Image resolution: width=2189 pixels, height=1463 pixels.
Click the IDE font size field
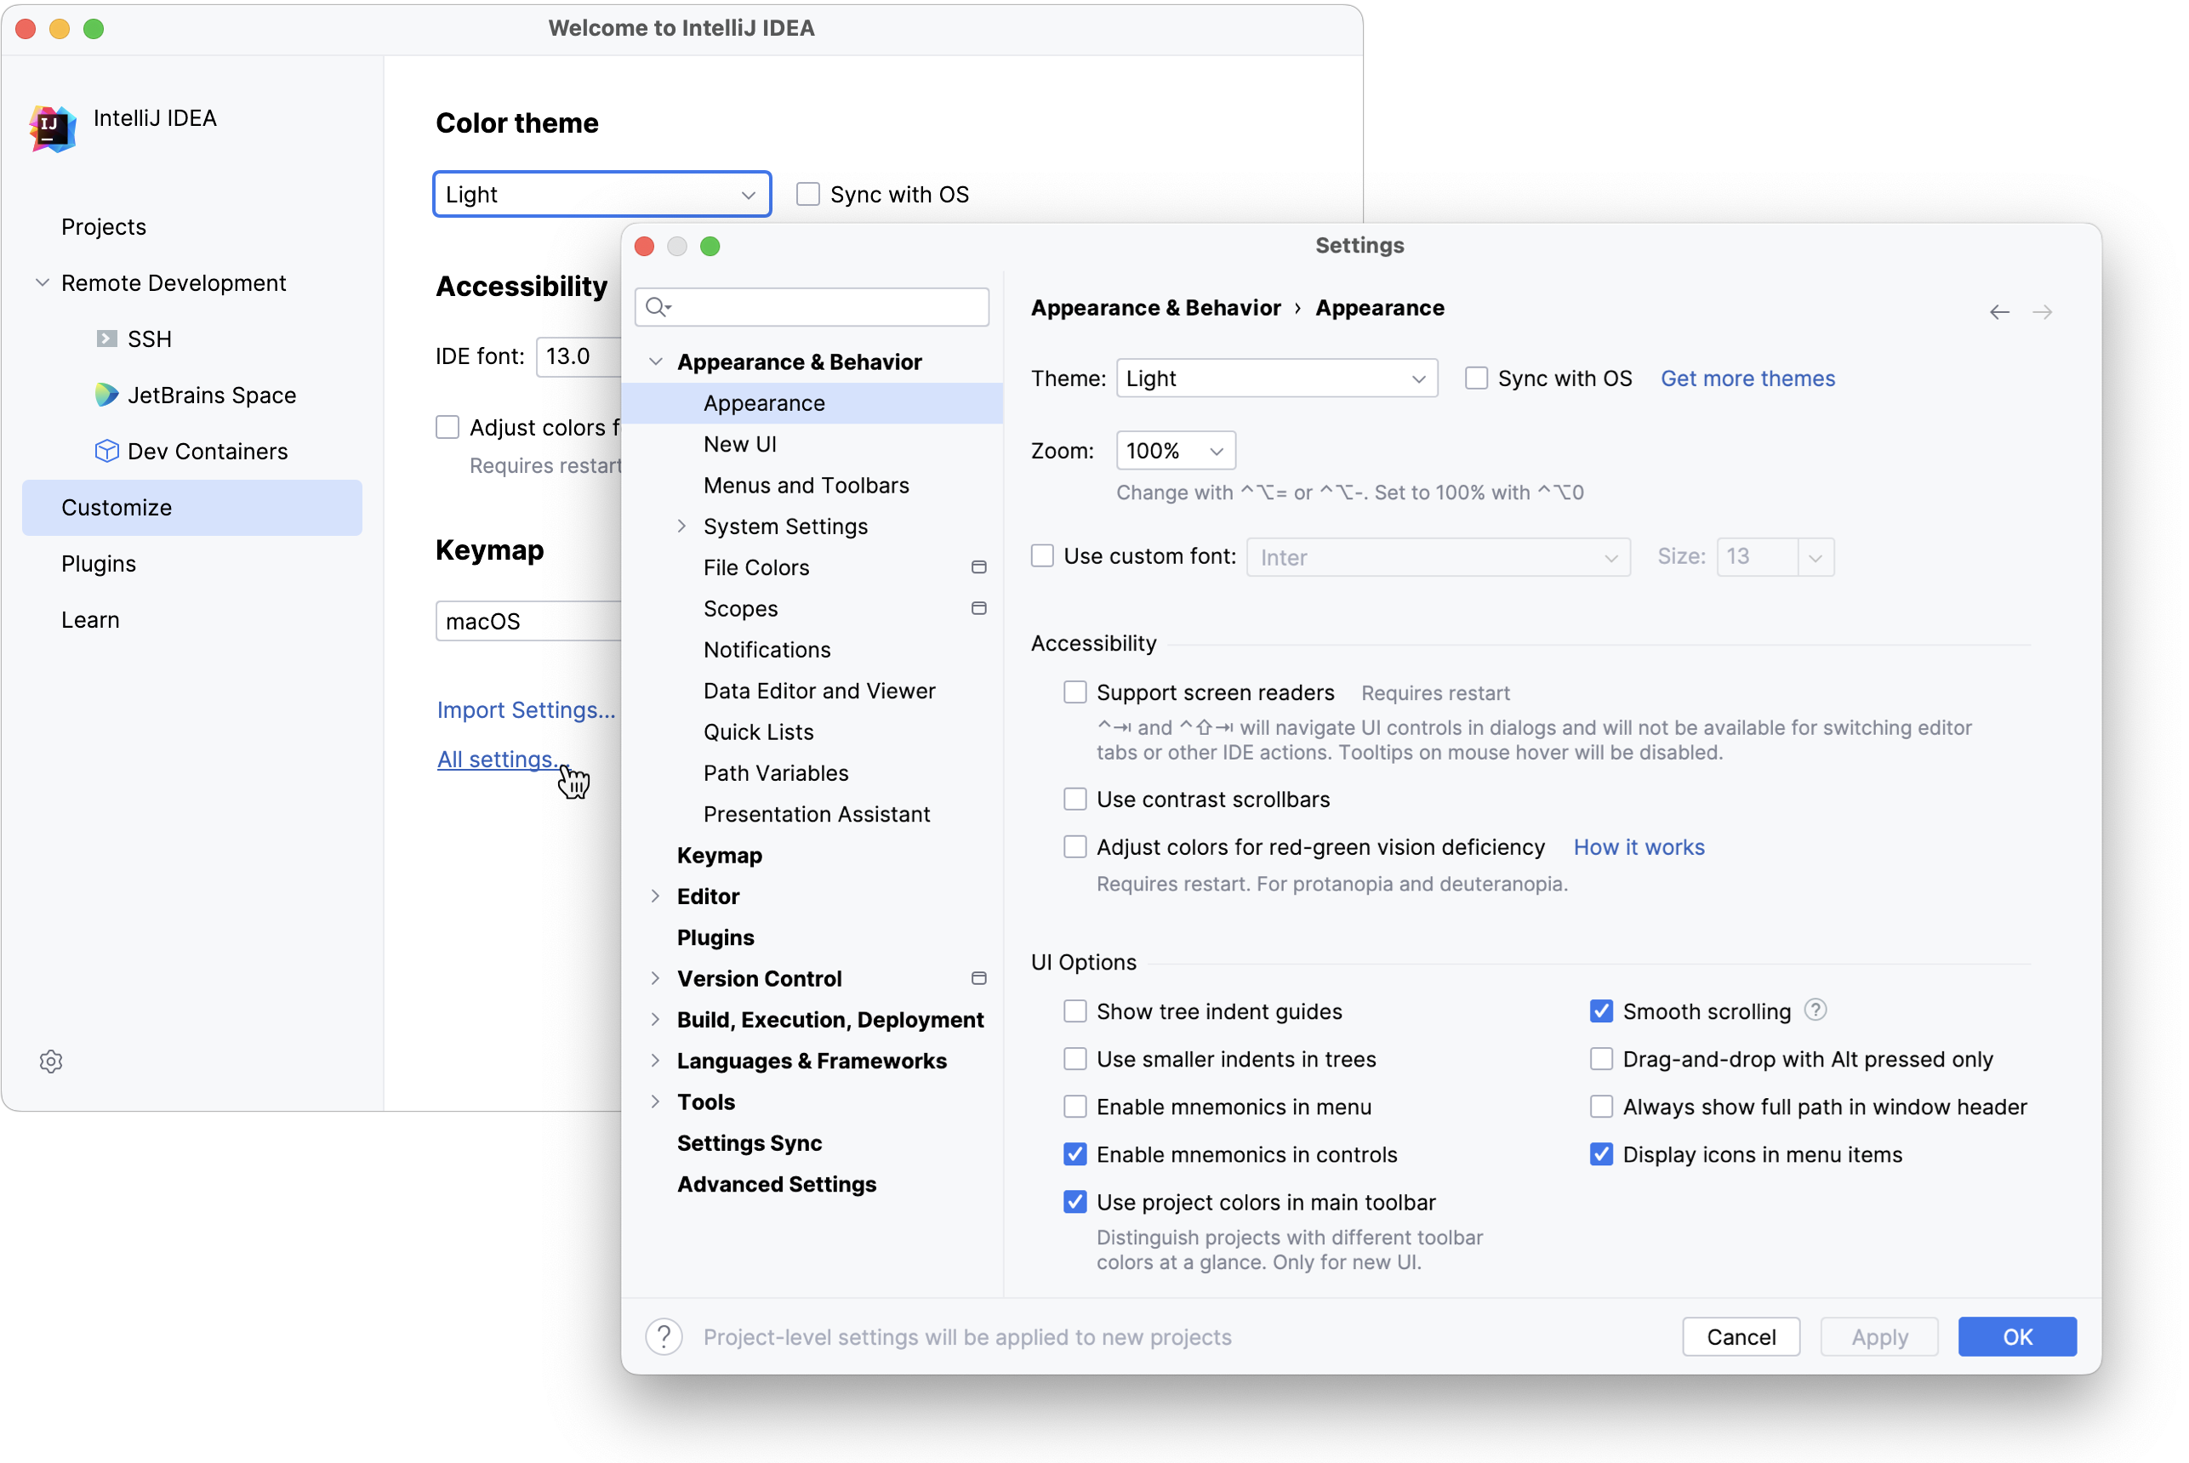coord(579,356)
